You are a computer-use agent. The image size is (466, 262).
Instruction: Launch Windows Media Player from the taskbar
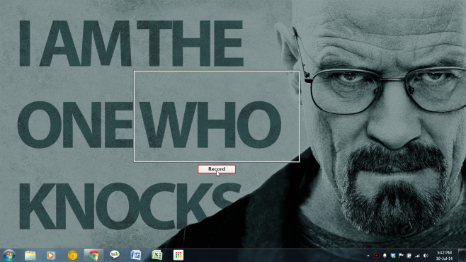(51, 256)
